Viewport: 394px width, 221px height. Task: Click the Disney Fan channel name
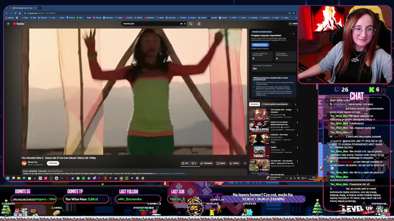[x=33, y=162]
